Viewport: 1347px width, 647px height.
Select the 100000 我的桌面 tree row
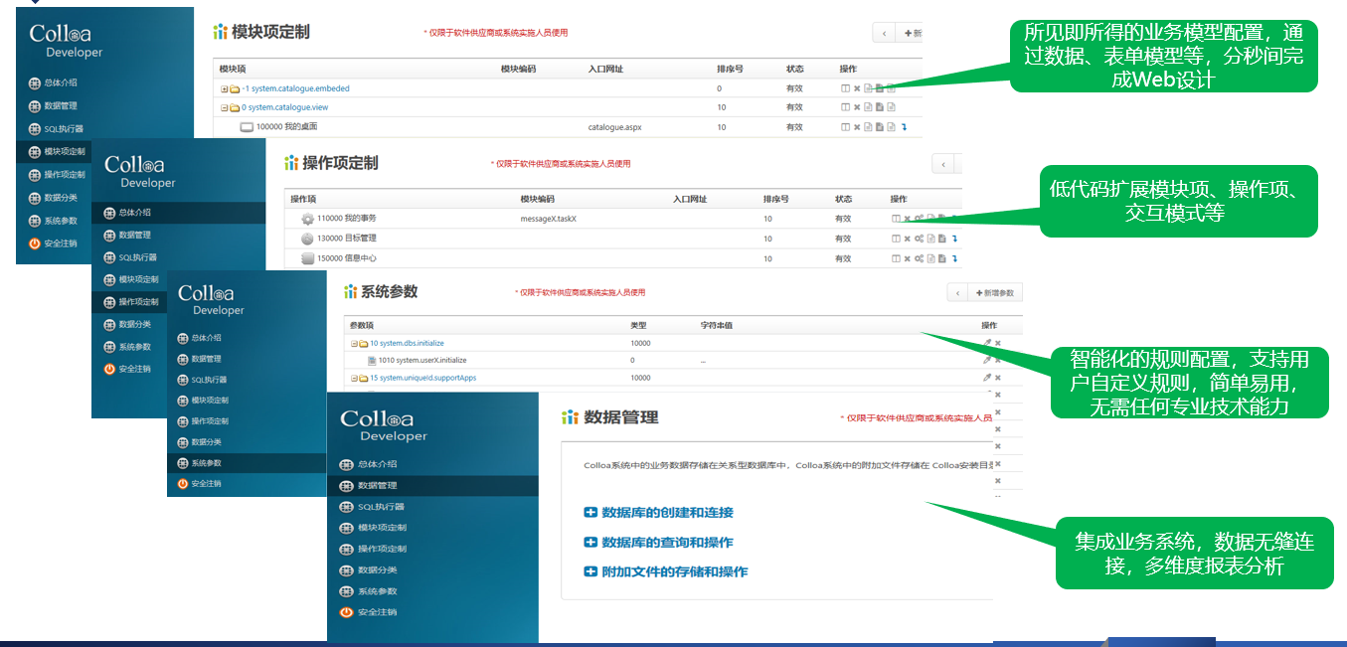286,127
